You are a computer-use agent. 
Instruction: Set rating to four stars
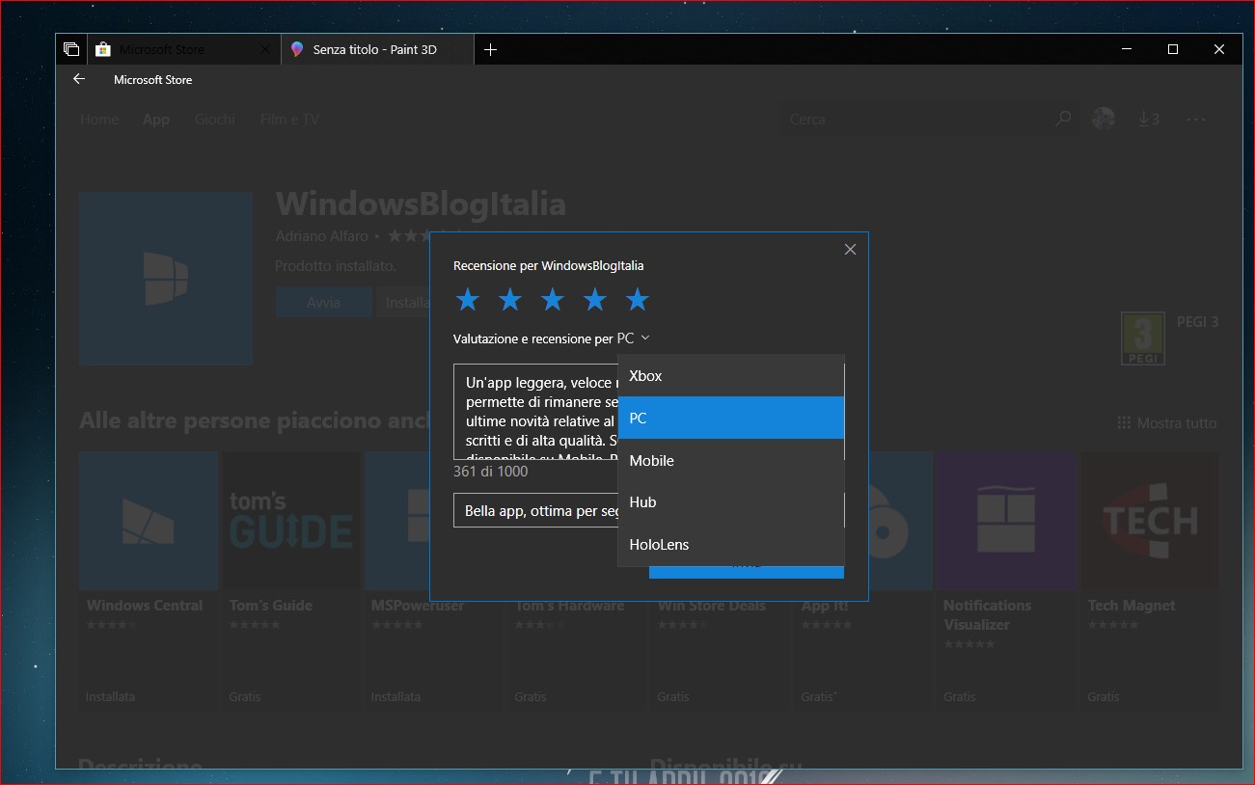pyautogui.click(x=595, y=300)
